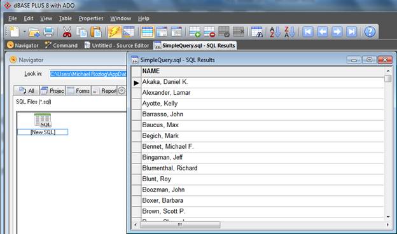The width and height of the screenshot is (397, 234).
Task: Select the [New SQL] file icon
Action: pyautogui.click(x=43, y=124)
